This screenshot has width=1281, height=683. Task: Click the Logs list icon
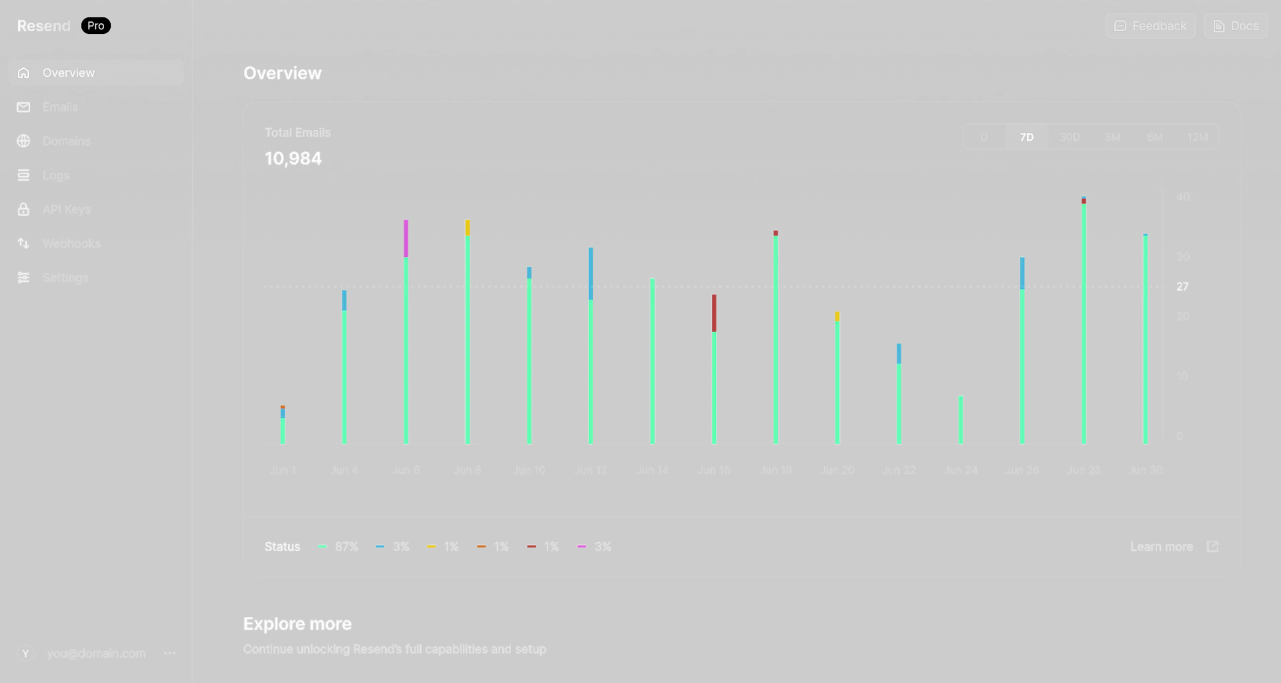23,175
